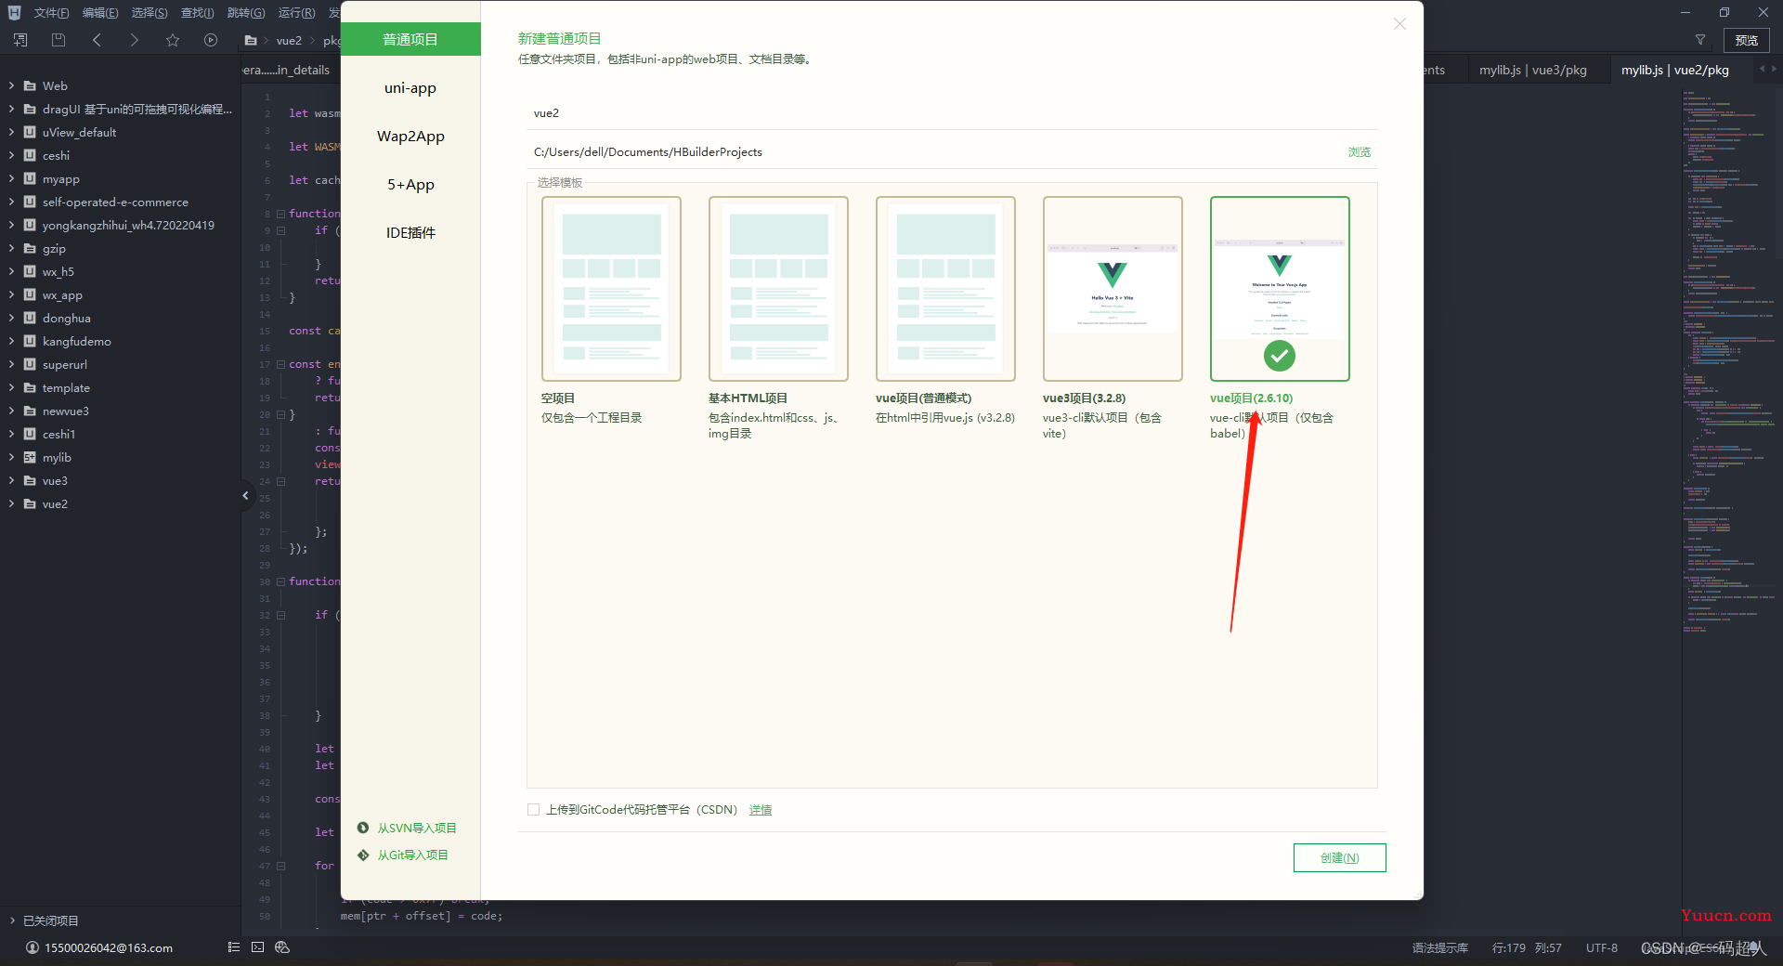Image resolution: width=1783 pixels, height=966 pixels.
Task: Select the vue3项目(3.2.8) template thumbnail
Action: (x=1113, y=288)
